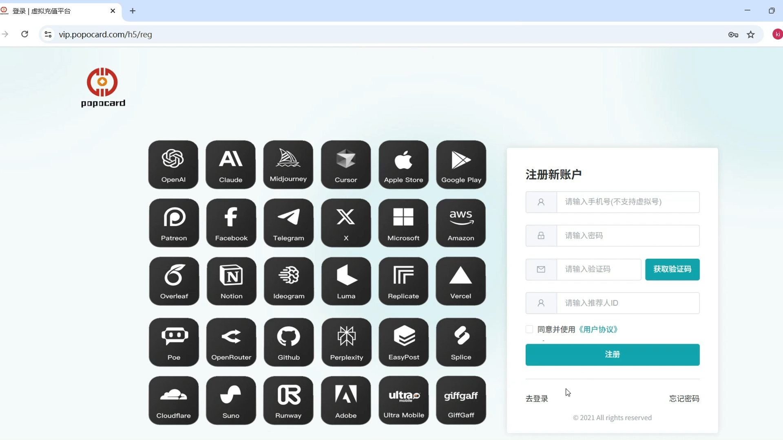Viewport: 783px width, 440px height.
Task: Select the Apple Store tile
Action: point(403,165)
